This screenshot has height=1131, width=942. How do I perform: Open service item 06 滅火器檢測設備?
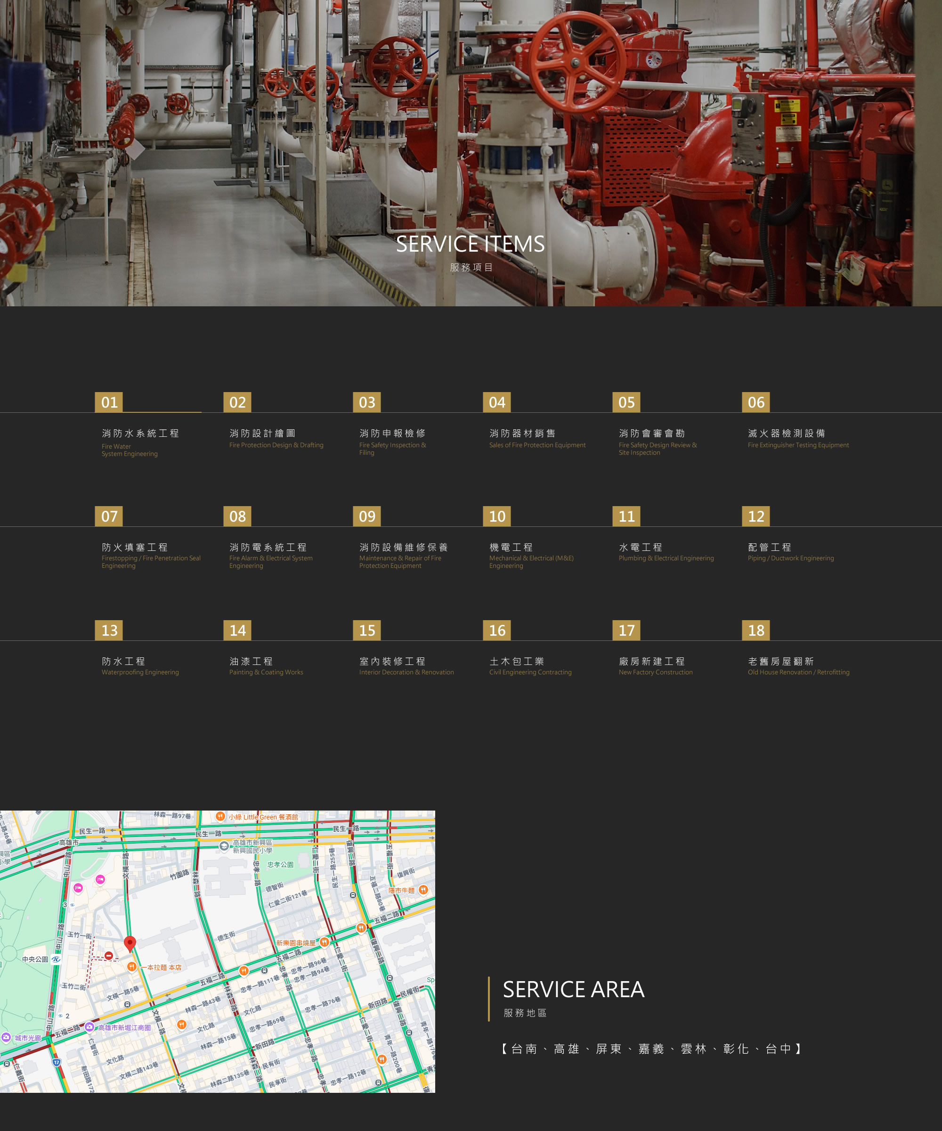[x=786, y=434]
